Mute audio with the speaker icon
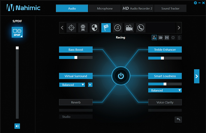206x133 pixels. [17, 126]
